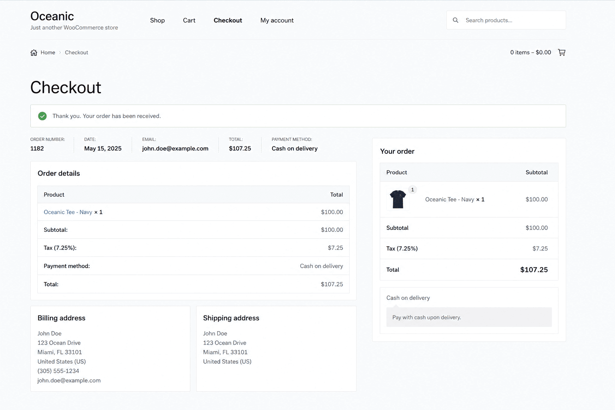Click the $7.25 tax value in Order details

point(336,248)
